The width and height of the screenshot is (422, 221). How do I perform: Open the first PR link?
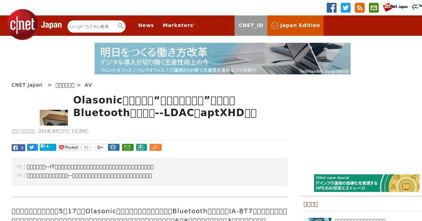pyautogui.click(x=90, y=167)
